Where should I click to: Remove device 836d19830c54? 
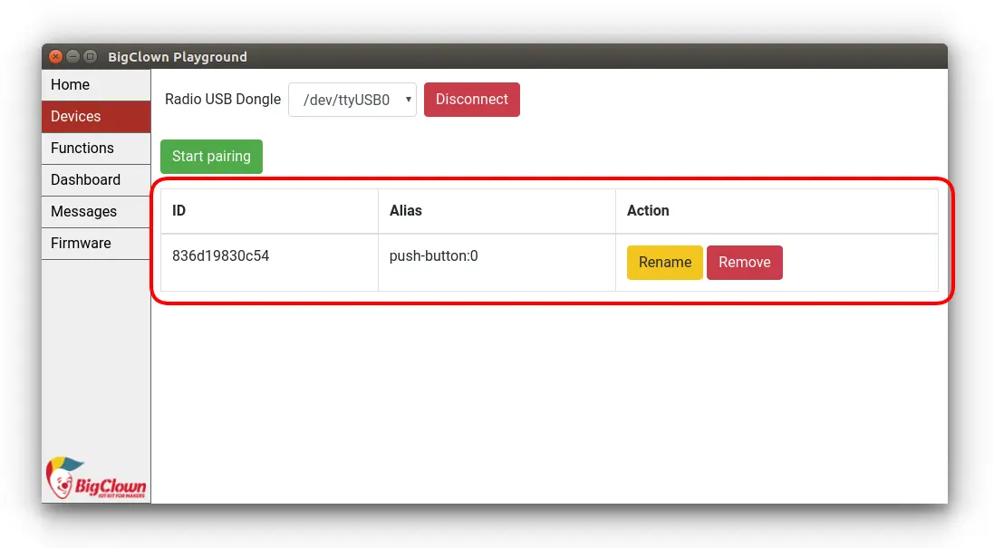pos(745,263)
